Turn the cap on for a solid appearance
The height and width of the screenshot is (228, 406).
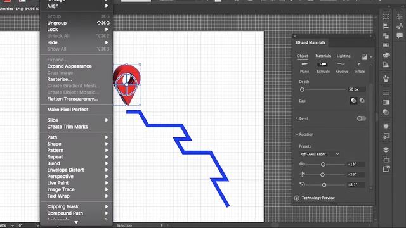(353, 101)
